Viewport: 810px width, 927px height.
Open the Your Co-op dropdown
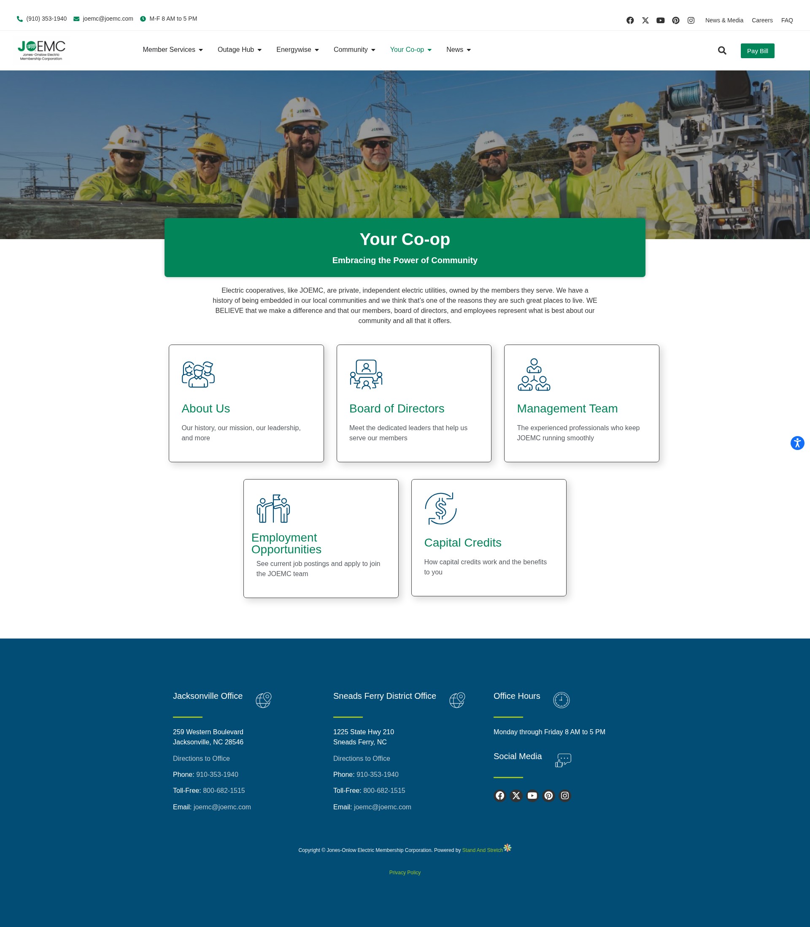411,50
